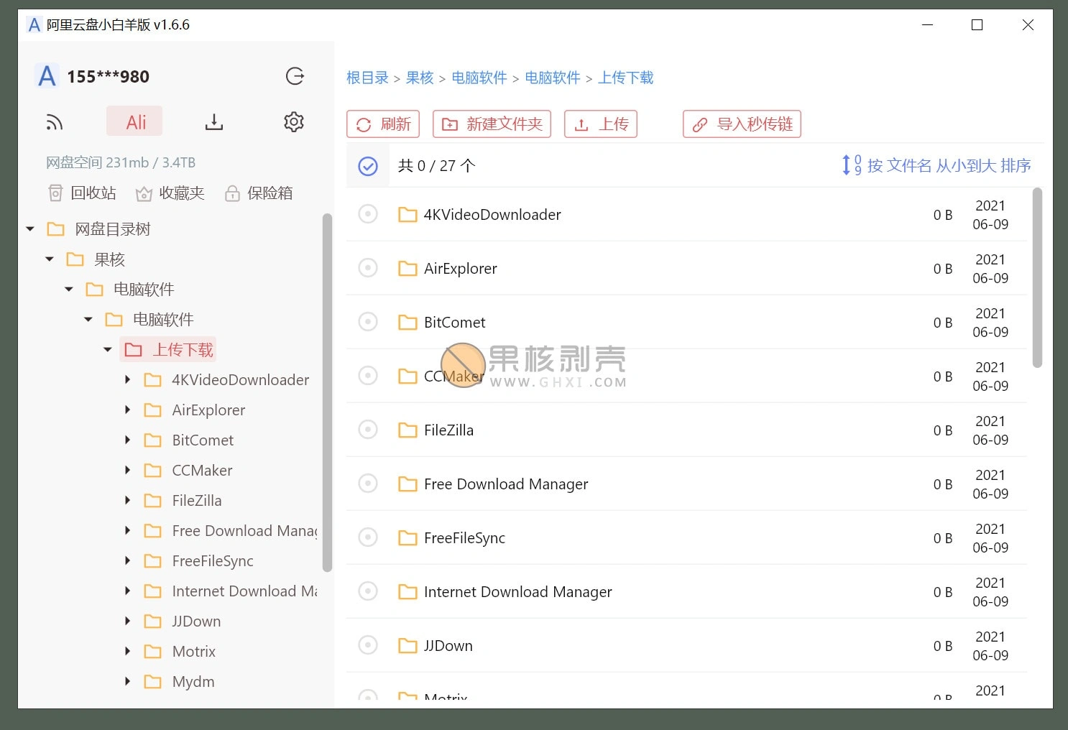This screenshot has width=1068, height=730.
Task: Select the 4KVideoDownloader row radio circle
Action: click(368, 214)
